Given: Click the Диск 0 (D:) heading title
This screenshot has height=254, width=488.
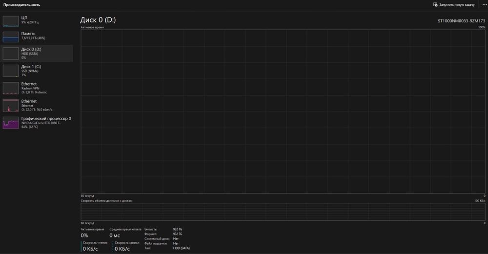Looking at the screenshot, I should click(x=98, y=20).
